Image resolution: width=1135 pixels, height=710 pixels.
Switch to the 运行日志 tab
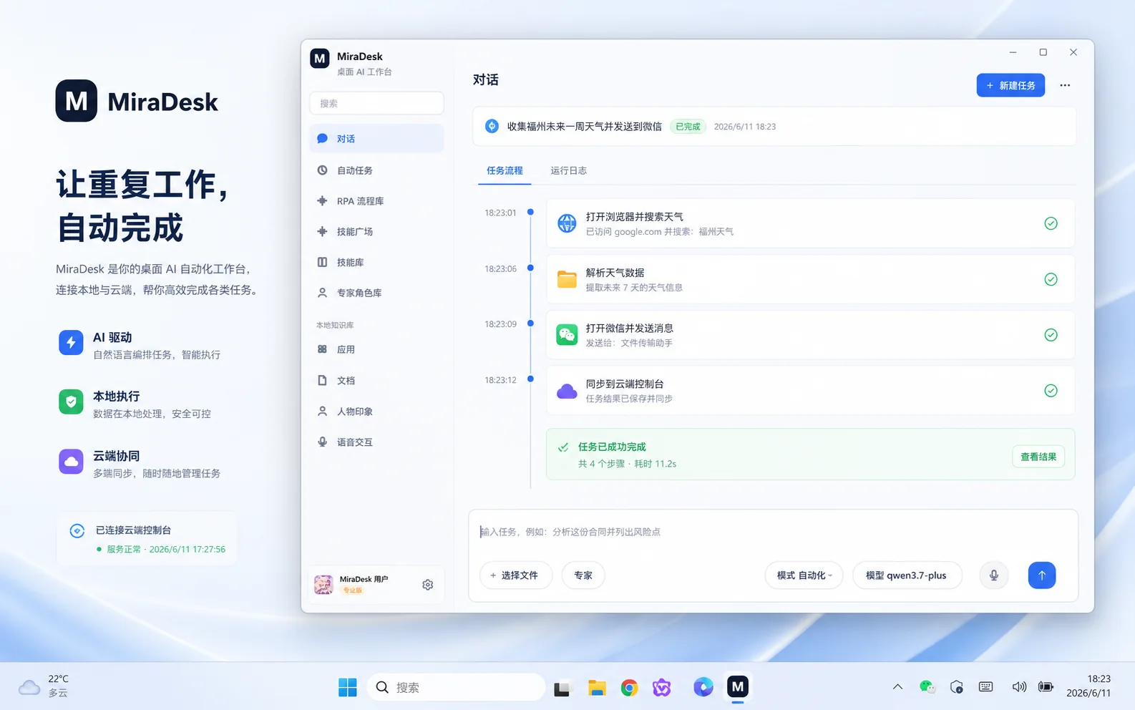coord(568,170)
